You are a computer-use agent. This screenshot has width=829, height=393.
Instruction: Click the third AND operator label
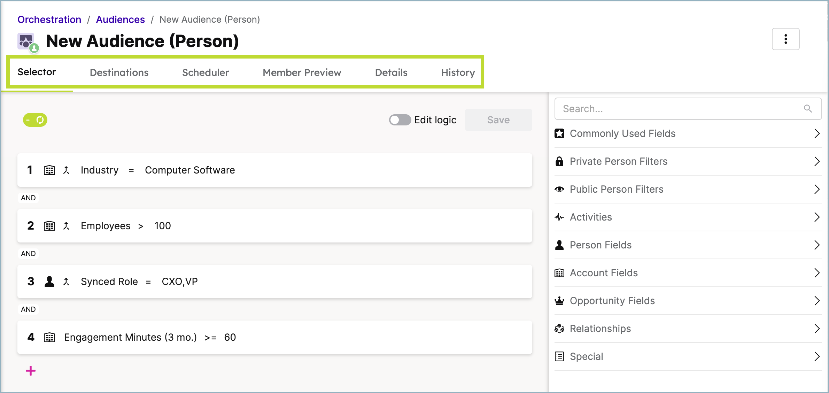tap(28, 309)
